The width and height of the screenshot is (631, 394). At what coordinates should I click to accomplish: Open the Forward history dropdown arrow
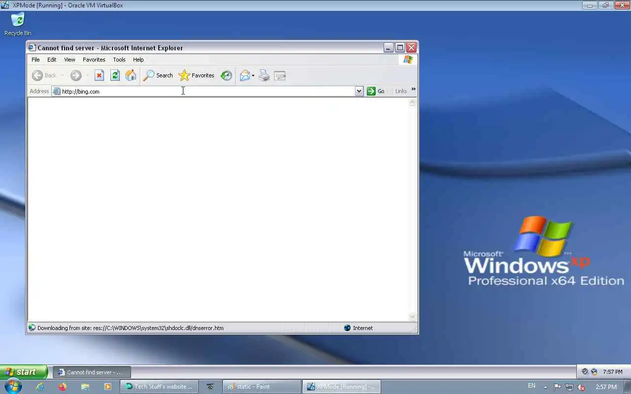87,75
